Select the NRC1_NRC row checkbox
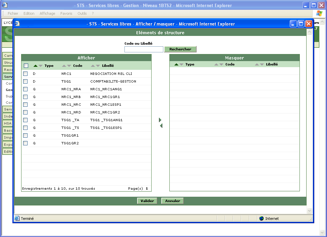This screenshot has height=237, width=327. tap(25, 104)
